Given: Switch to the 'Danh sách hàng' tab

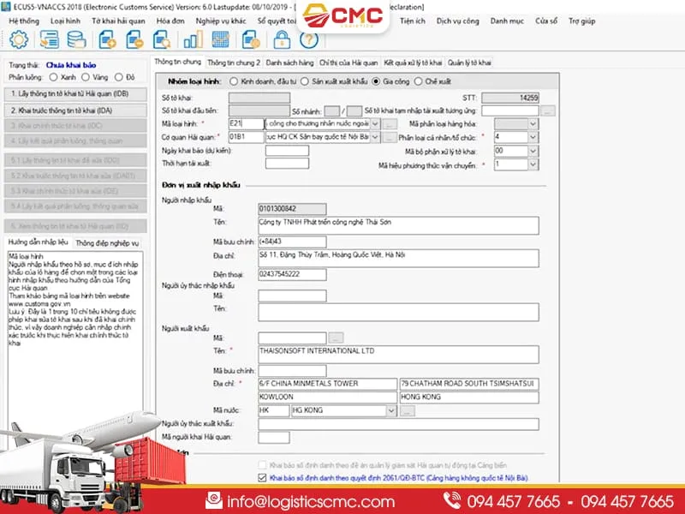Looking at the screenshot, I should [290, 63].
